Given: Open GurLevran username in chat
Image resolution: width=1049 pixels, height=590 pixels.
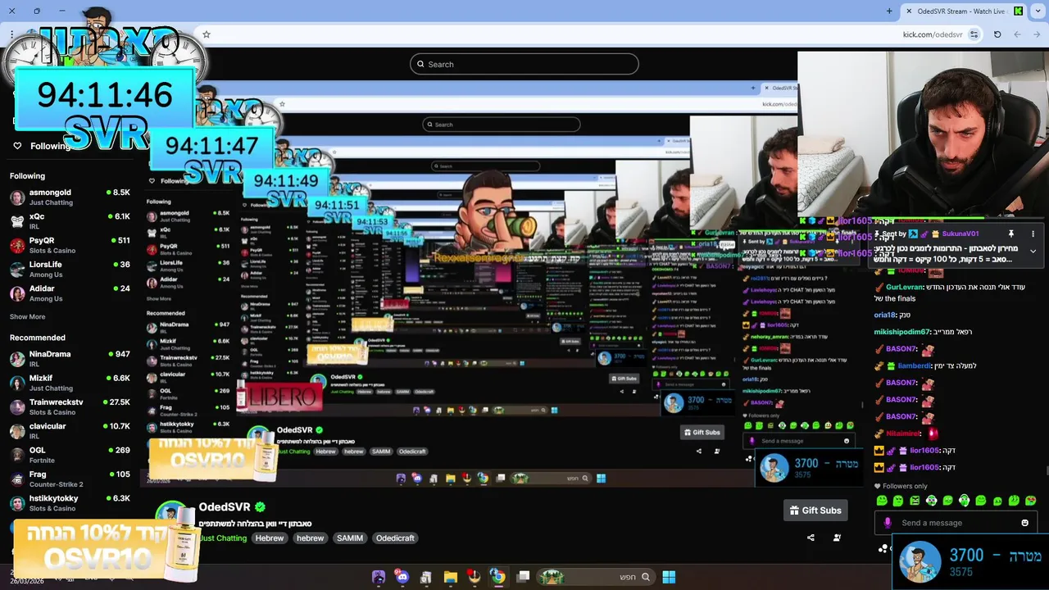Looking at the screenshot, I should [x=904, y=287].
